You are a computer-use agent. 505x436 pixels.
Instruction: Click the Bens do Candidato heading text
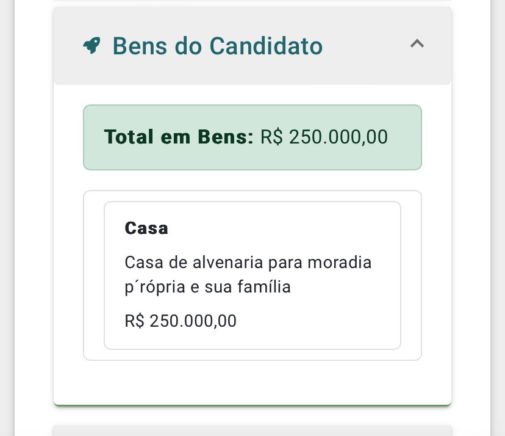[217, 46]
